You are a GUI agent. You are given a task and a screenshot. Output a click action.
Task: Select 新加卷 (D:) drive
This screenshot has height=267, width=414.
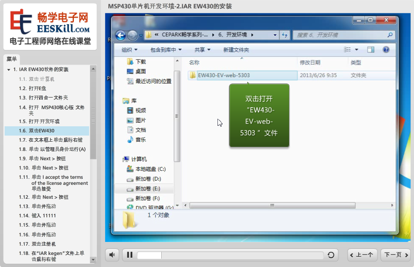pyautogui.click(x=144, y=179)
